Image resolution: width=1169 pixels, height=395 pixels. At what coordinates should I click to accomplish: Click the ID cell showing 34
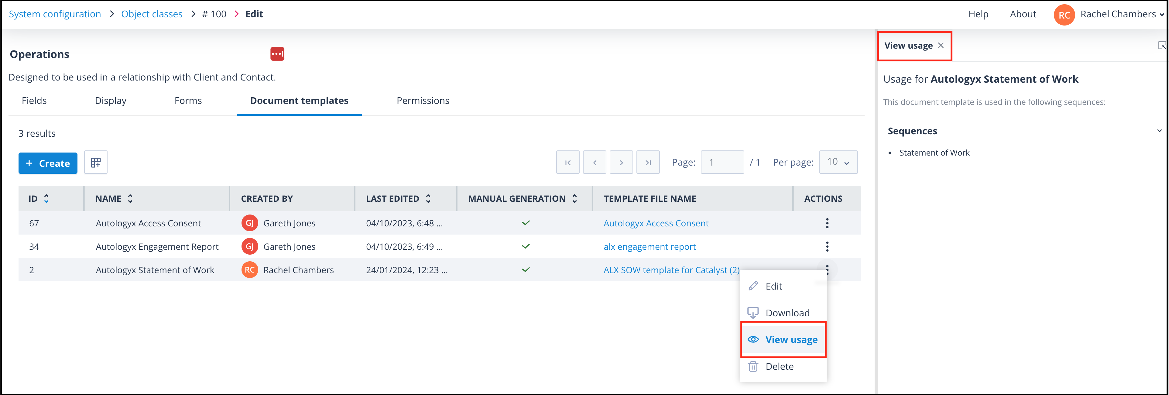coord(34,246)
